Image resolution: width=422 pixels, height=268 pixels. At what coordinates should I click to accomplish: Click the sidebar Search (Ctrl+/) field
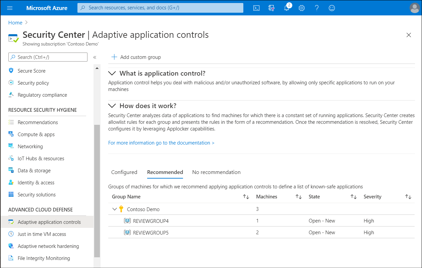[x=48, y=57]
